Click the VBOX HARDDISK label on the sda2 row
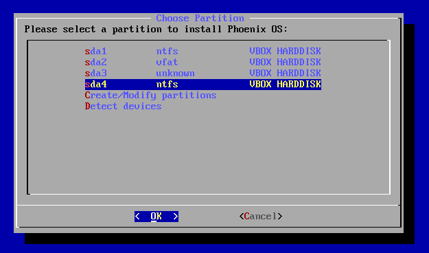Image resolution: width=429 pixels, height=253 pixels. click(285, 63)
